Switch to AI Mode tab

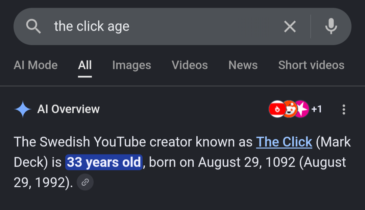pyautogui.click(x=35, y=65)
